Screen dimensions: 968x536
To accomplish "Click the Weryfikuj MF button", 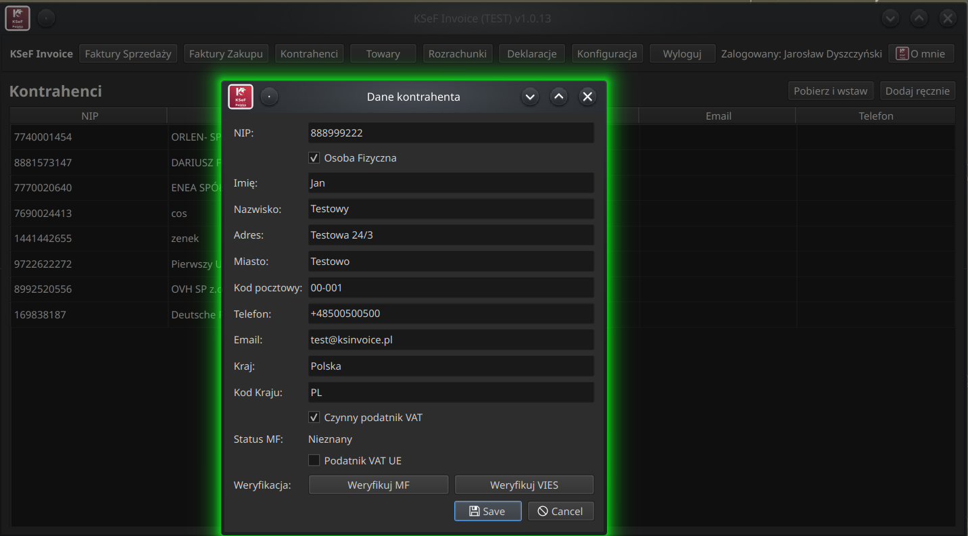I will pyautogui.click(x=378, y=485).
